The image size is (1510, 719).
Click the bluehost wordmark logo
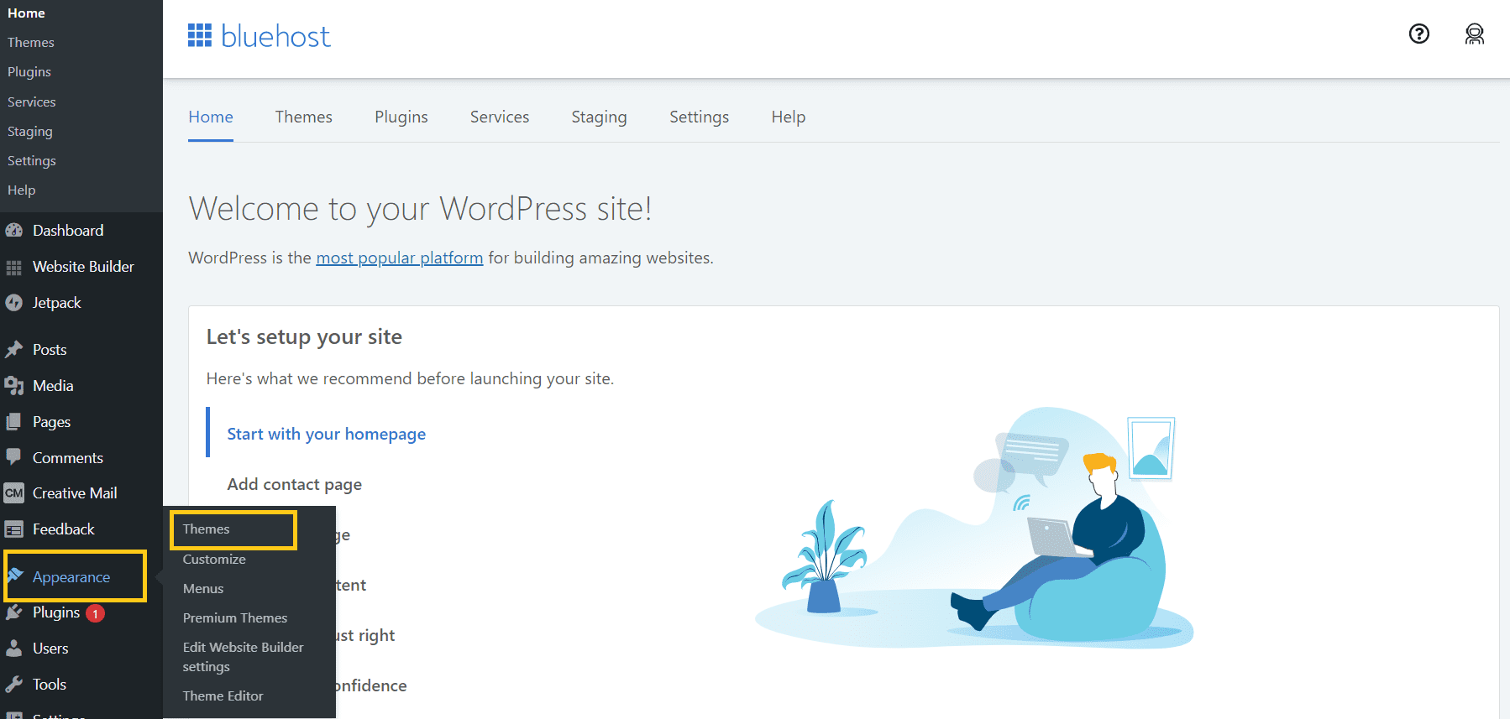coord(276,36)
